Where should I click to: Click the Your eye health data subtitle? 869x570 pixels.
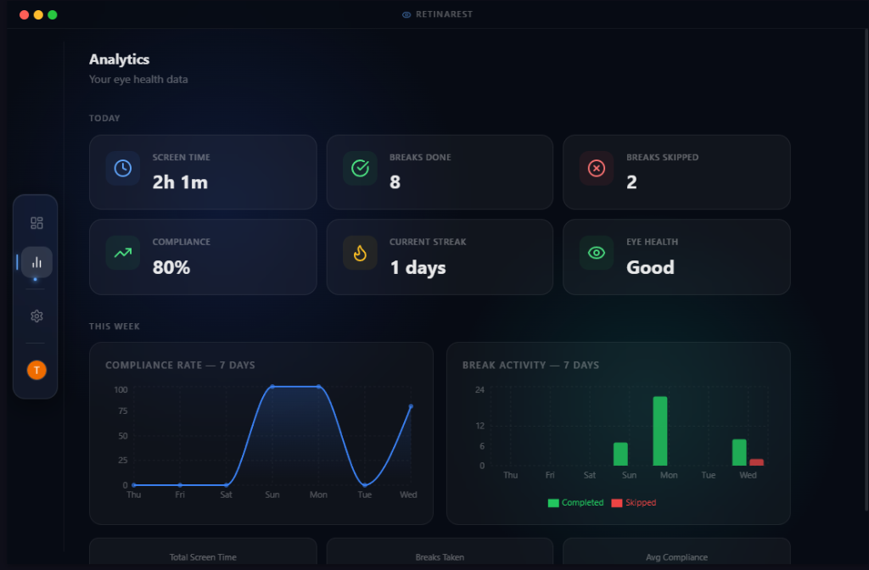[x=138, y=79]
